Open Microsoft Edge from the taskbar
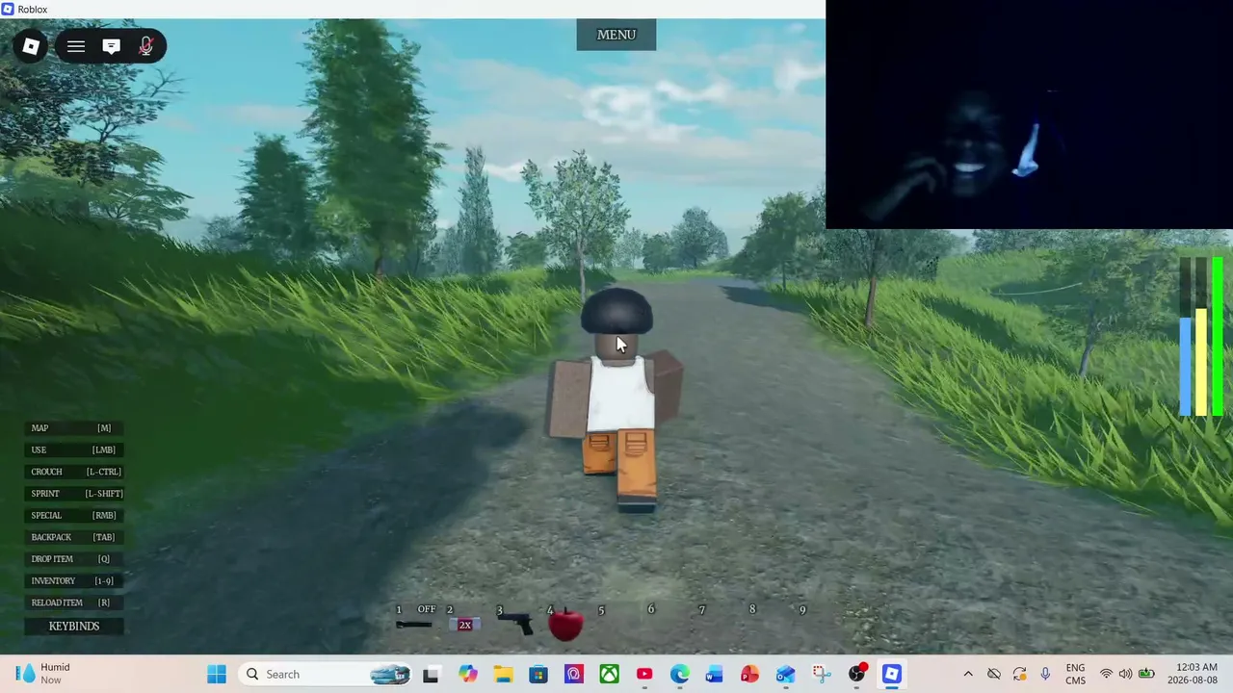Viewport: 1233px width, 693px height. tap(680, 674)
